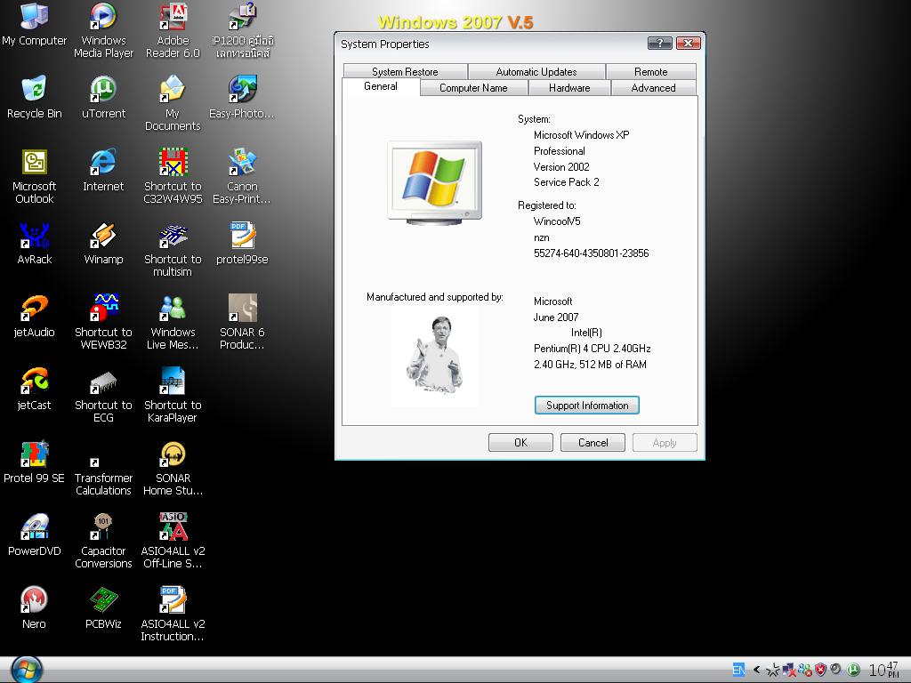
Task: Click the EN language indicator
Action: coord(738,670)
